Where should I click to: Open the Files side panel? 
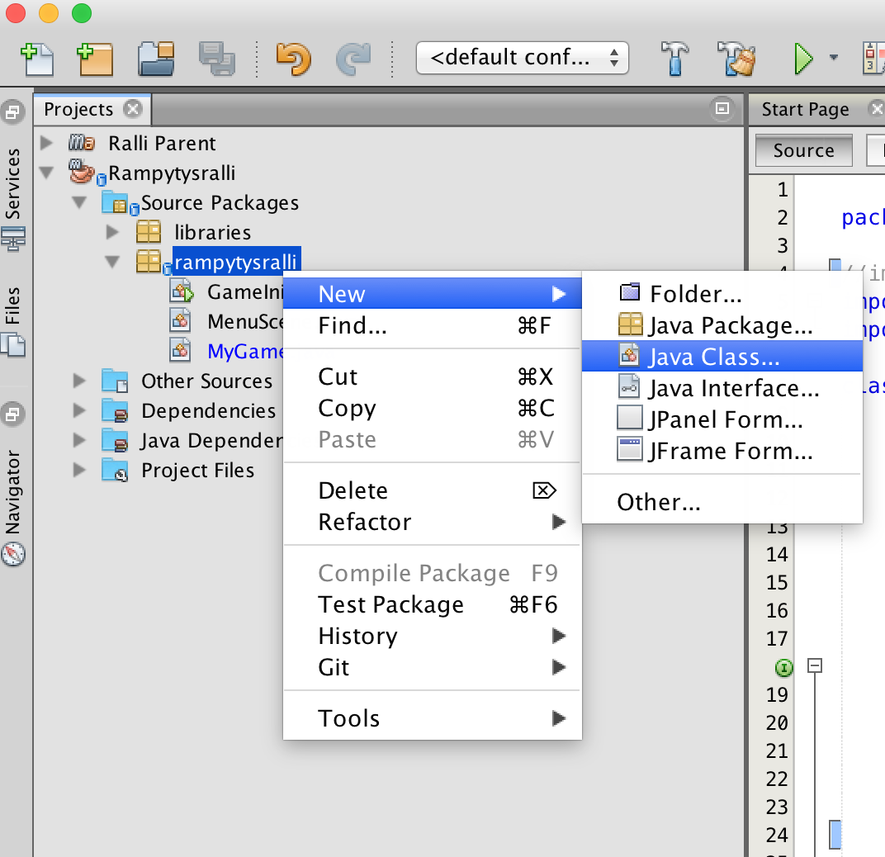[12, 305]
